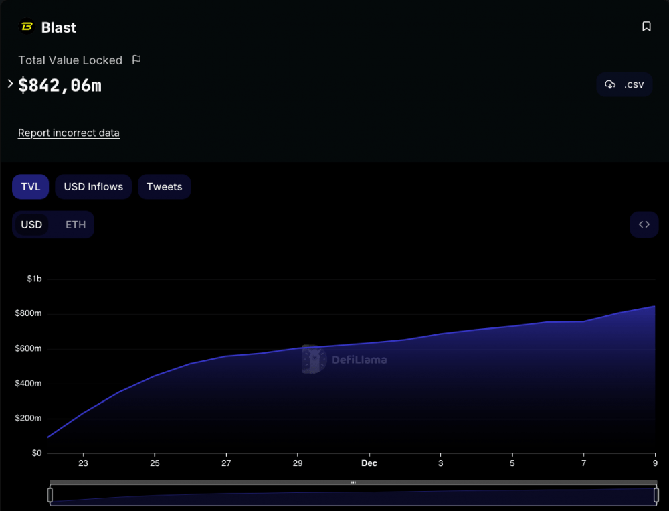Switch to the USD Inflows tab
The image size is (669, 511).
(94, 187)
